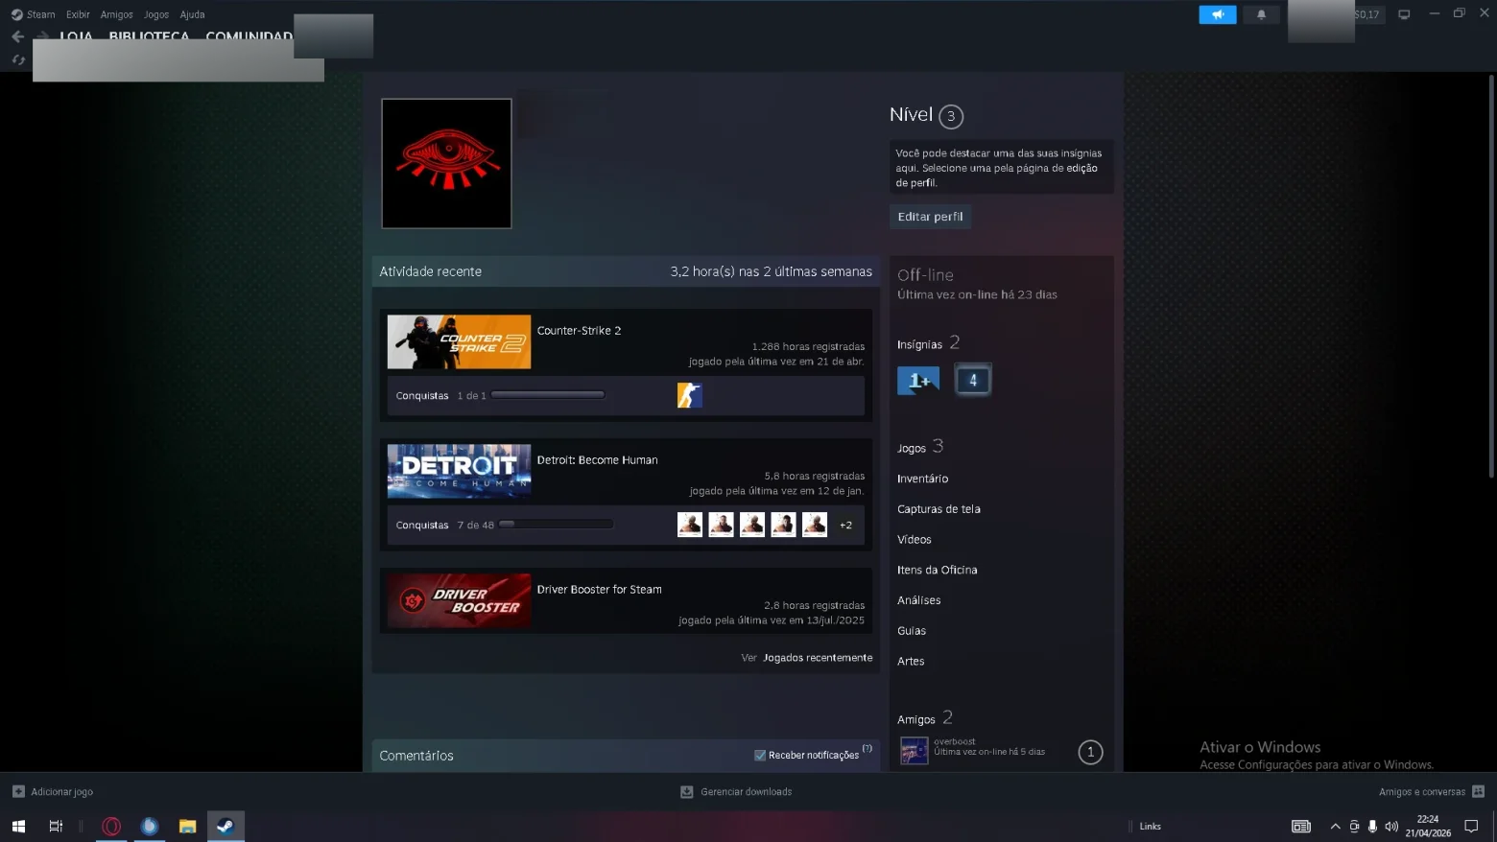Open Capturas de tela link
The width and height of the screenshot is (1497, 842).
[939, 509]
